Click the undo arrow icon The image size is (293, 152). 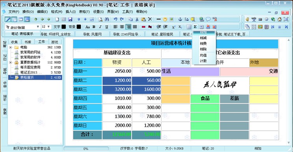tap(115, 19)
